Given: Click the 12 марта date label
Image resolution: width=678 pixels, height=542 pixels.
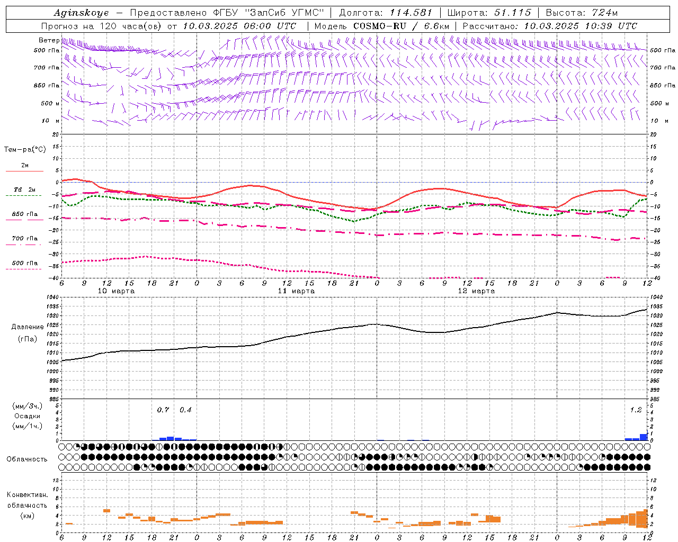Looking at the screenshot, I should [476, 291].
